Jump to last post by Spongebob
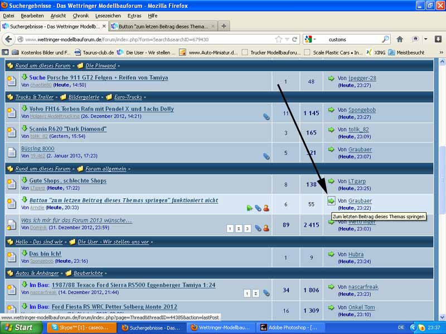Viewport: 446px width, 334px height. 331,110
